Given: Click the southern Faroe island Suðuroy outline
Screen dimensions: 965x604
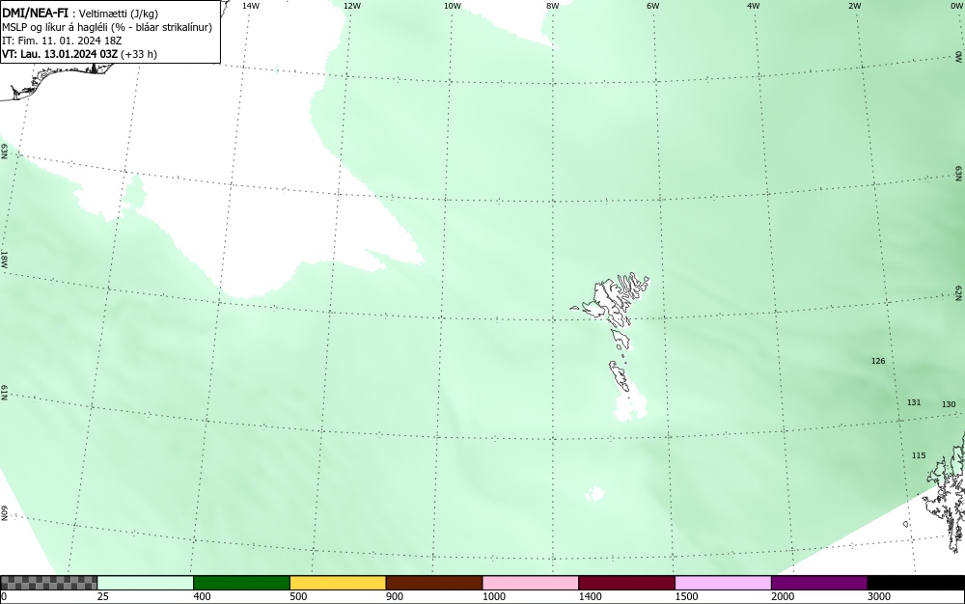Looking at the screenshot, I should pos(620,376).
